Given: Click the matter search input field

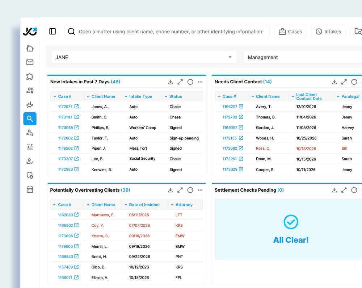Looking at the screenshot, I should coord(170,32).
